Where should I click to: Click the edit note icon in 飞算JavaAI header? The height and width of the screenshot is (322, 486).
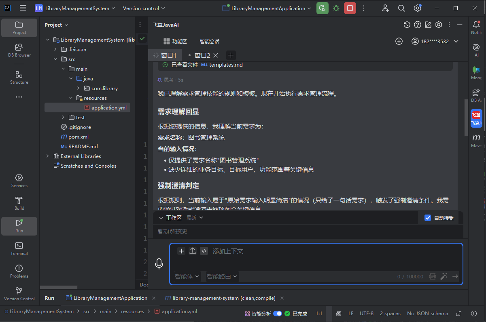pyautogui.click(x=428, y=25)
